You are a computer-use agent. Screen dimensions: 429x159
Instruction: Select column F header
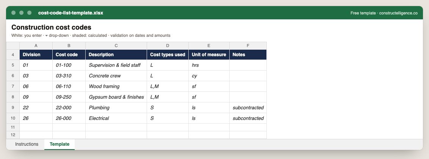coord(248,46)
